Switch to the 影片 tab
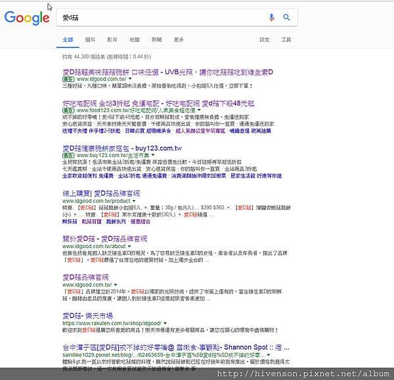Screen dimensions: 394x380 pyautogui.click(x=112, y=39)
